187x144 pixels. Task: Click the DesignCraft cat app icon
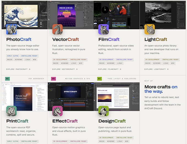click(103, 111)
